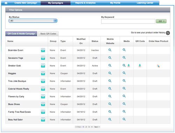Open the Learning Center tab
This screenshot has height=133, width=175.
tap(145, 3)
